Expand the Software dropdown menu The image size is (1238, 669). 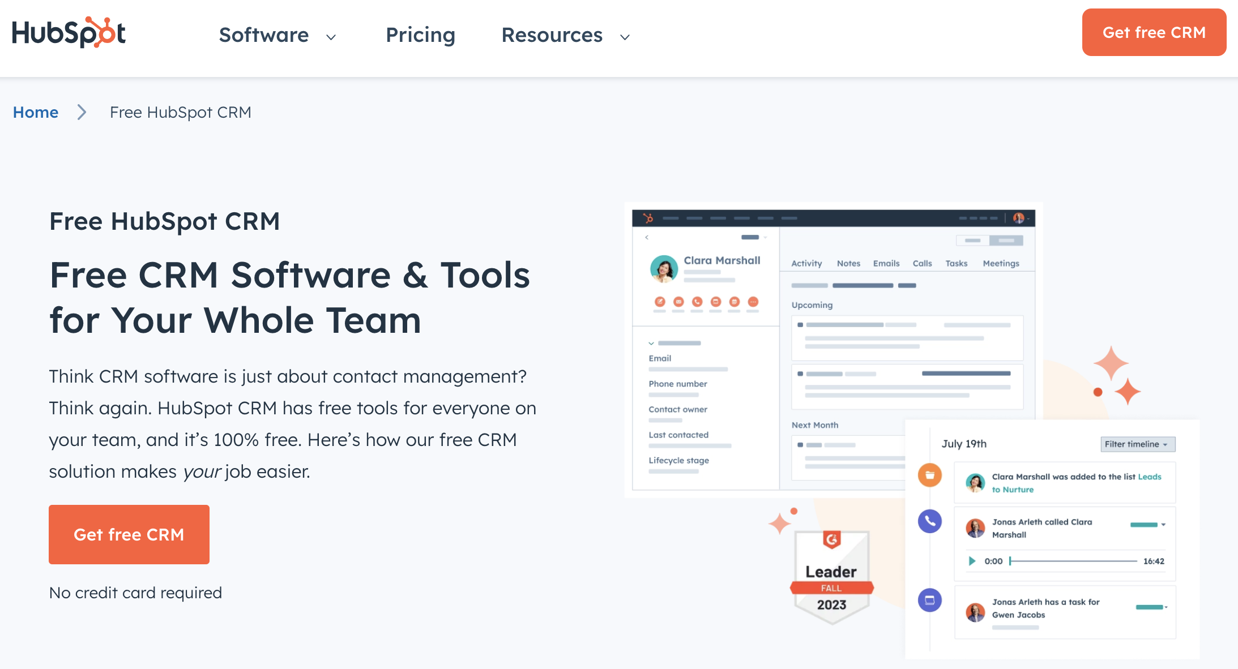[x=278, y=35]
